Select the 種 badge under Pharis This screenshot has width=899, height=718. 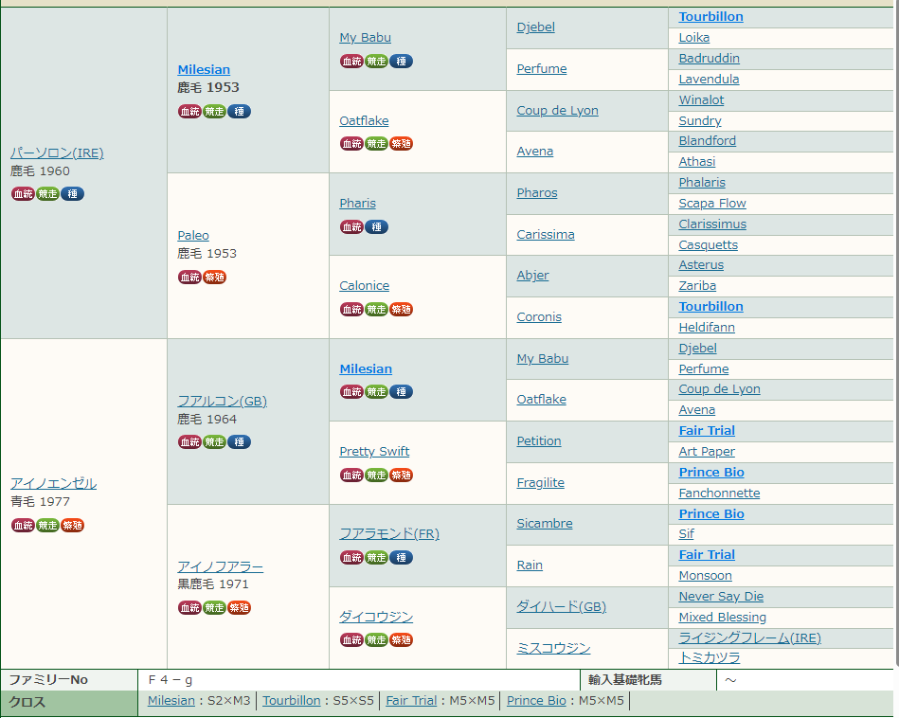(376, 227)
